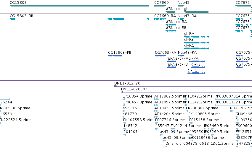The image size is (252, 148).
Task: Open the gl-PB protein label
Action: (x=196, y=64)
